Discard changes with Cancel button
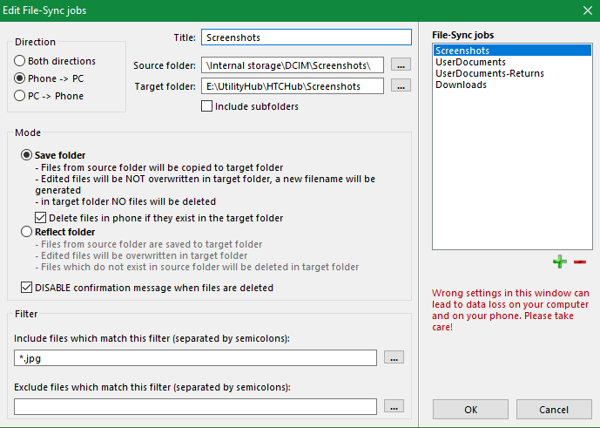600x428 pixels. tap(554, 410)
